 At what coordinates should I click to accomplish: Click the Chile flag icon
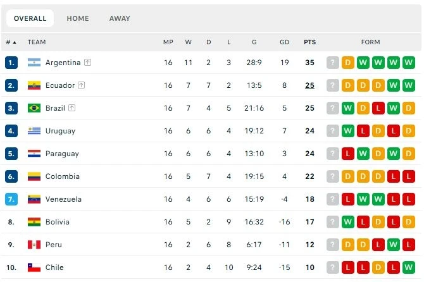34,267
